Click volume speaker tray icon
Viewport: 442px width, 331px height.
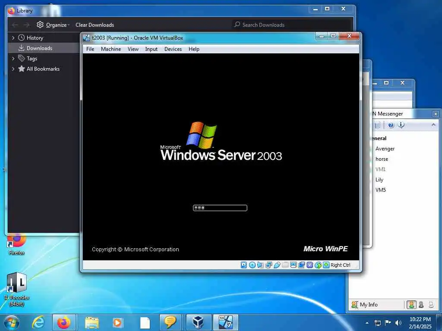(398, 322)
